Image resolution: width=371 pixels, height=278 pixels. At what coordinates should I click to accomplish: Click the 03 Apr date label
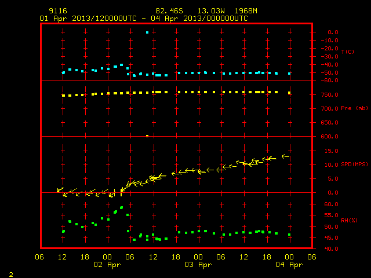click(x=198, y=265)
